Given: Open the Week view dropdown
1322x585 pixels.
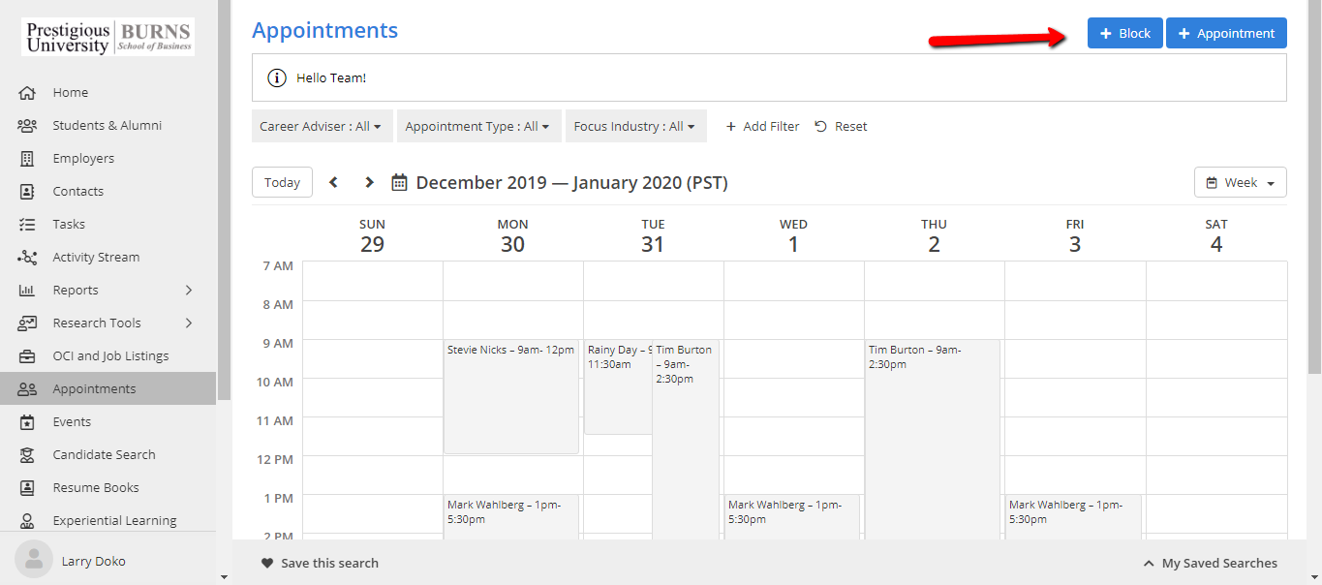Looking at the screenshot, I should (1240, 182).
